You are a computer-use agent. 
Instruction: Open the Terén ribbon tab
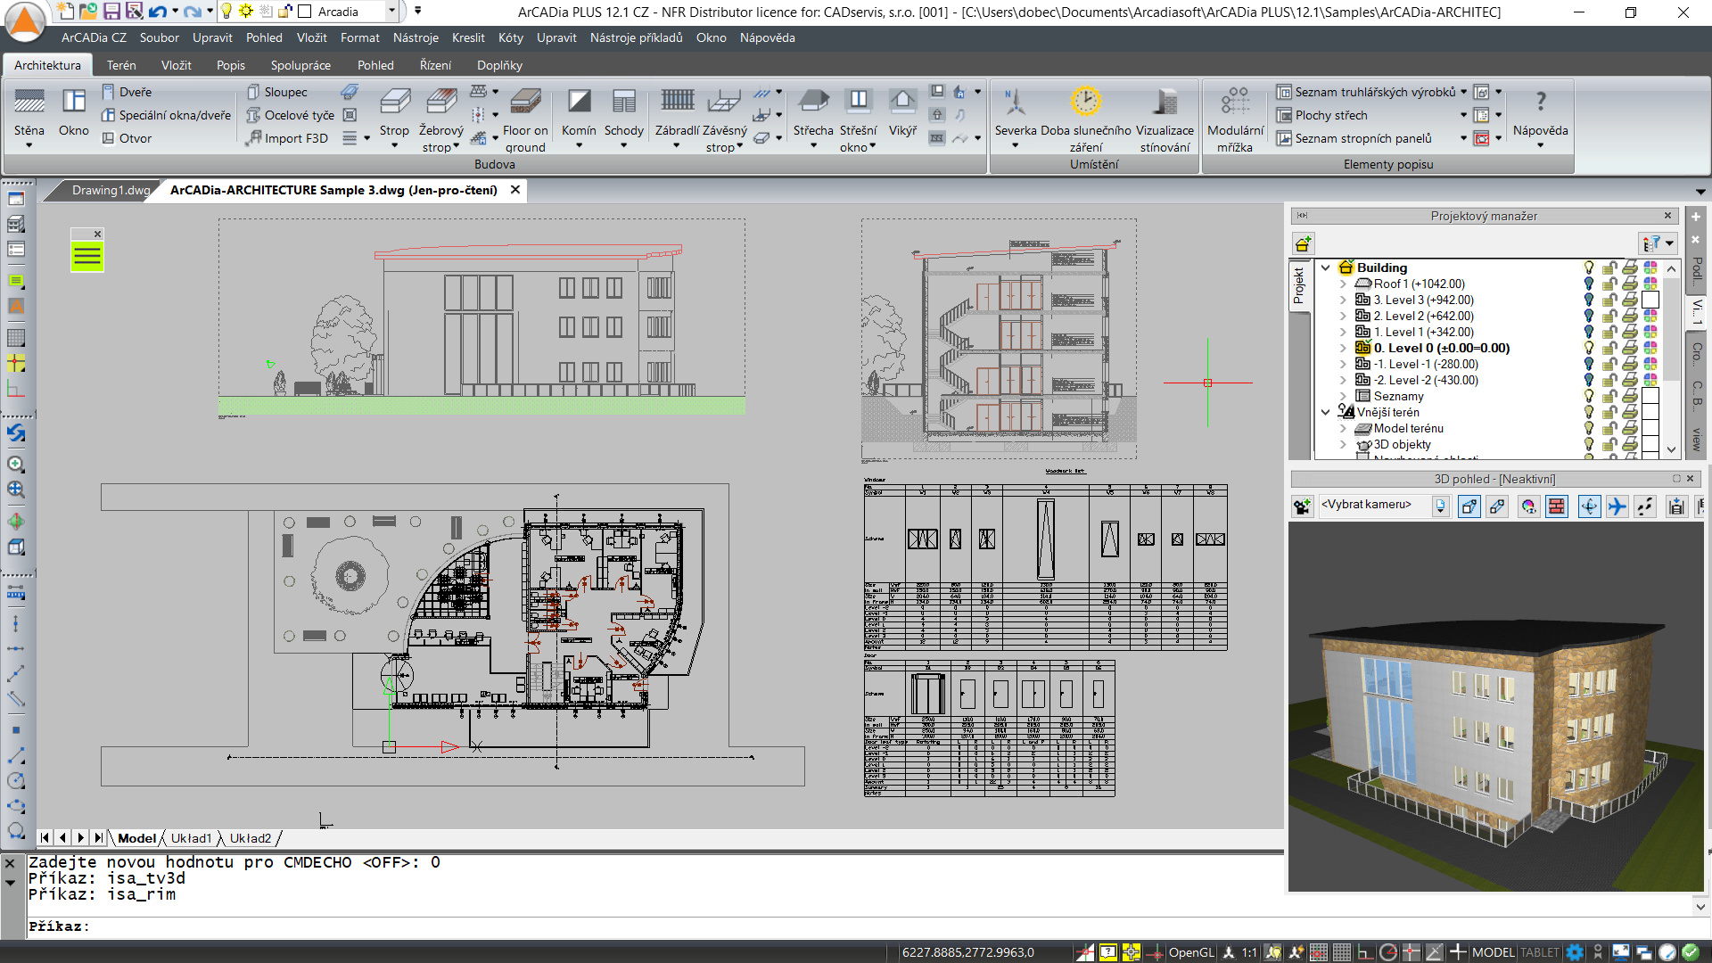(121, 65)
